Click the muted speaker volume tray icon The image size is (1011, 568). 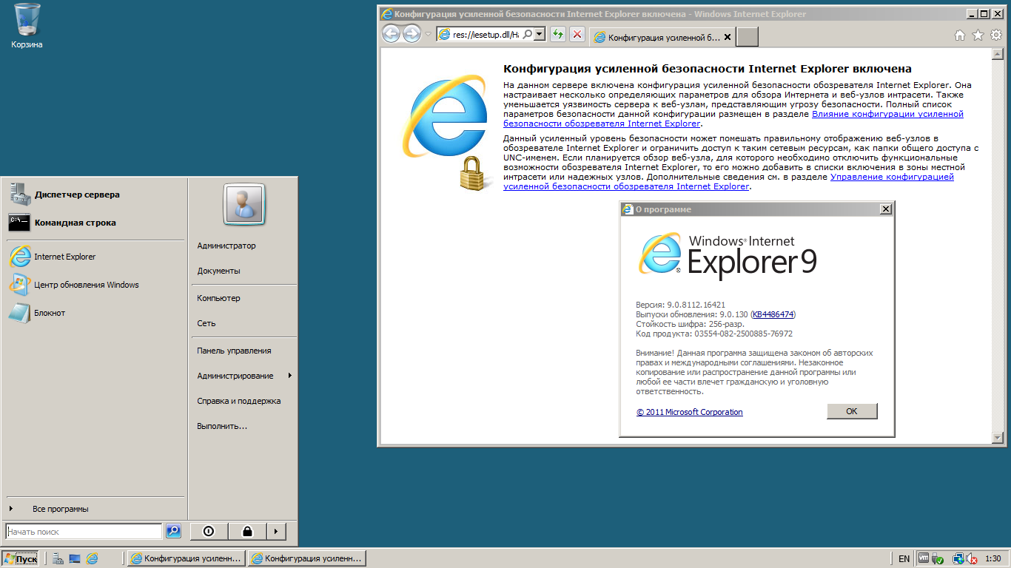pyautogui.click(x=972, y=559)
